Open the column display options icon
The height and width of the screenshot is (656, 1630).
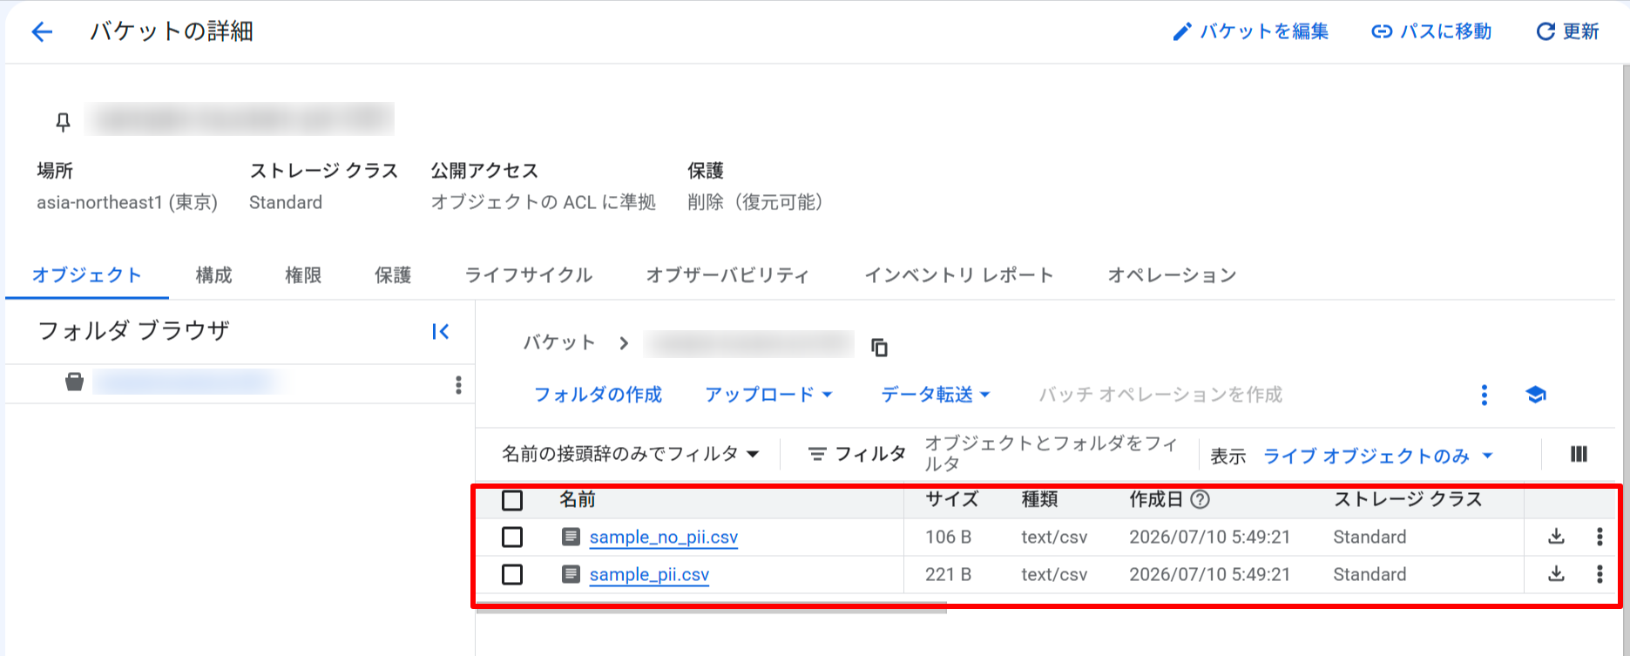coord(1579,454)
